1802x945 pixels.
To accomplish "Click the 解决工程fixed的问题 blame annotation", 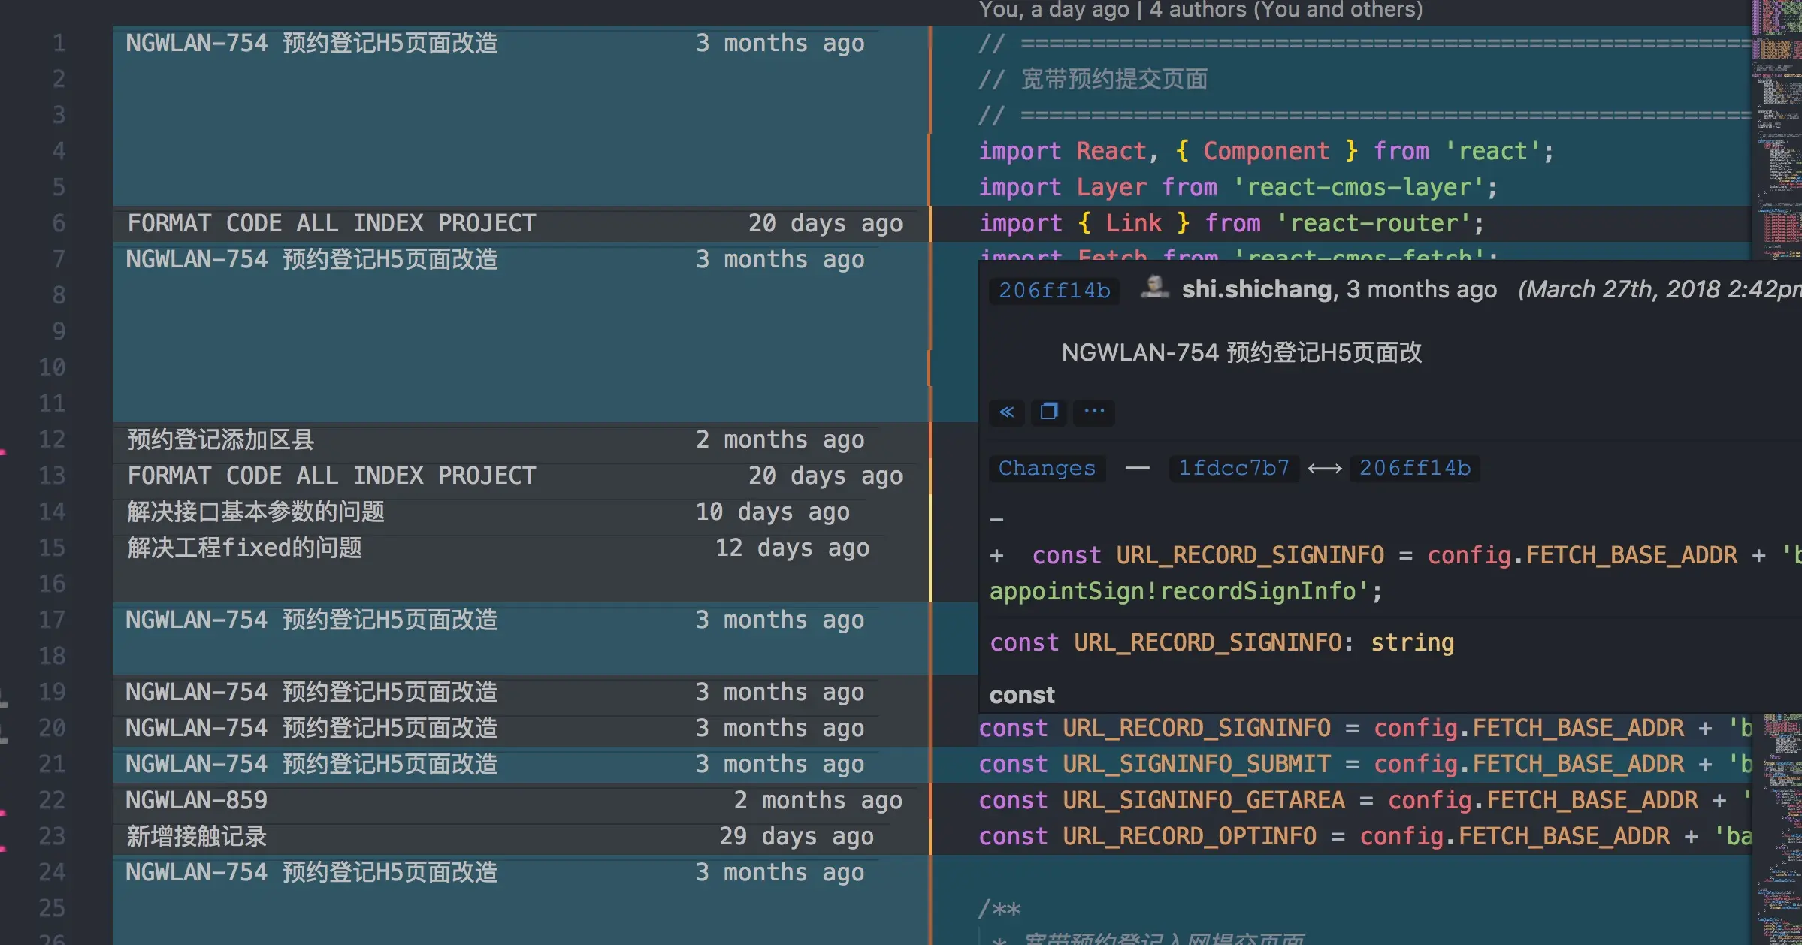I will [x=245, y=548].
